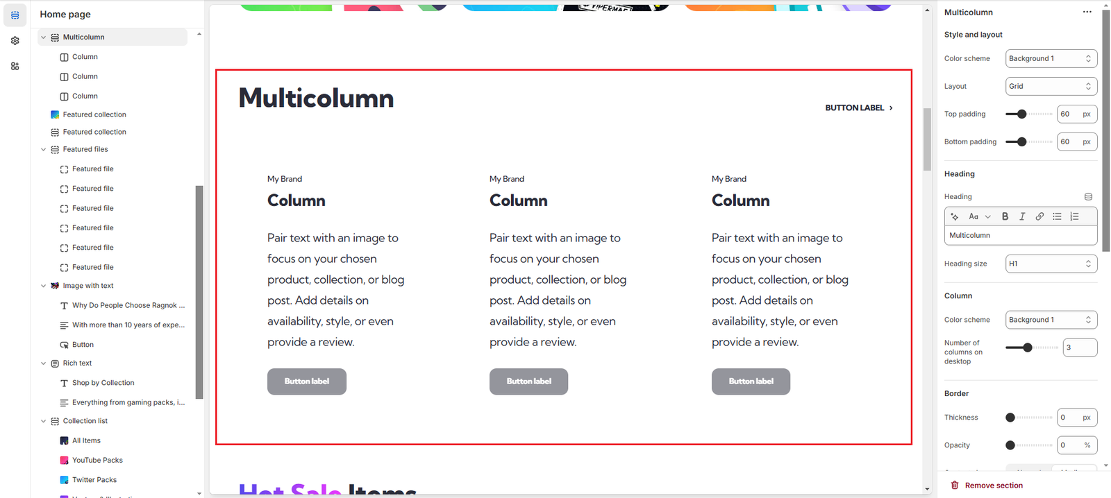Click the insert link icon
The width and height of the screenshot is (1111, 498).
point(1039,216)
